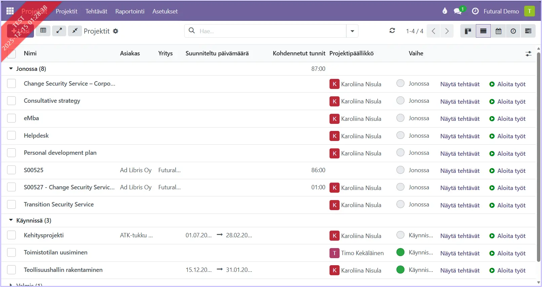This screenshot has height=287, width=542.
Task: Tick the checkbox for Helpdesk project
Action: click(11, 136)
